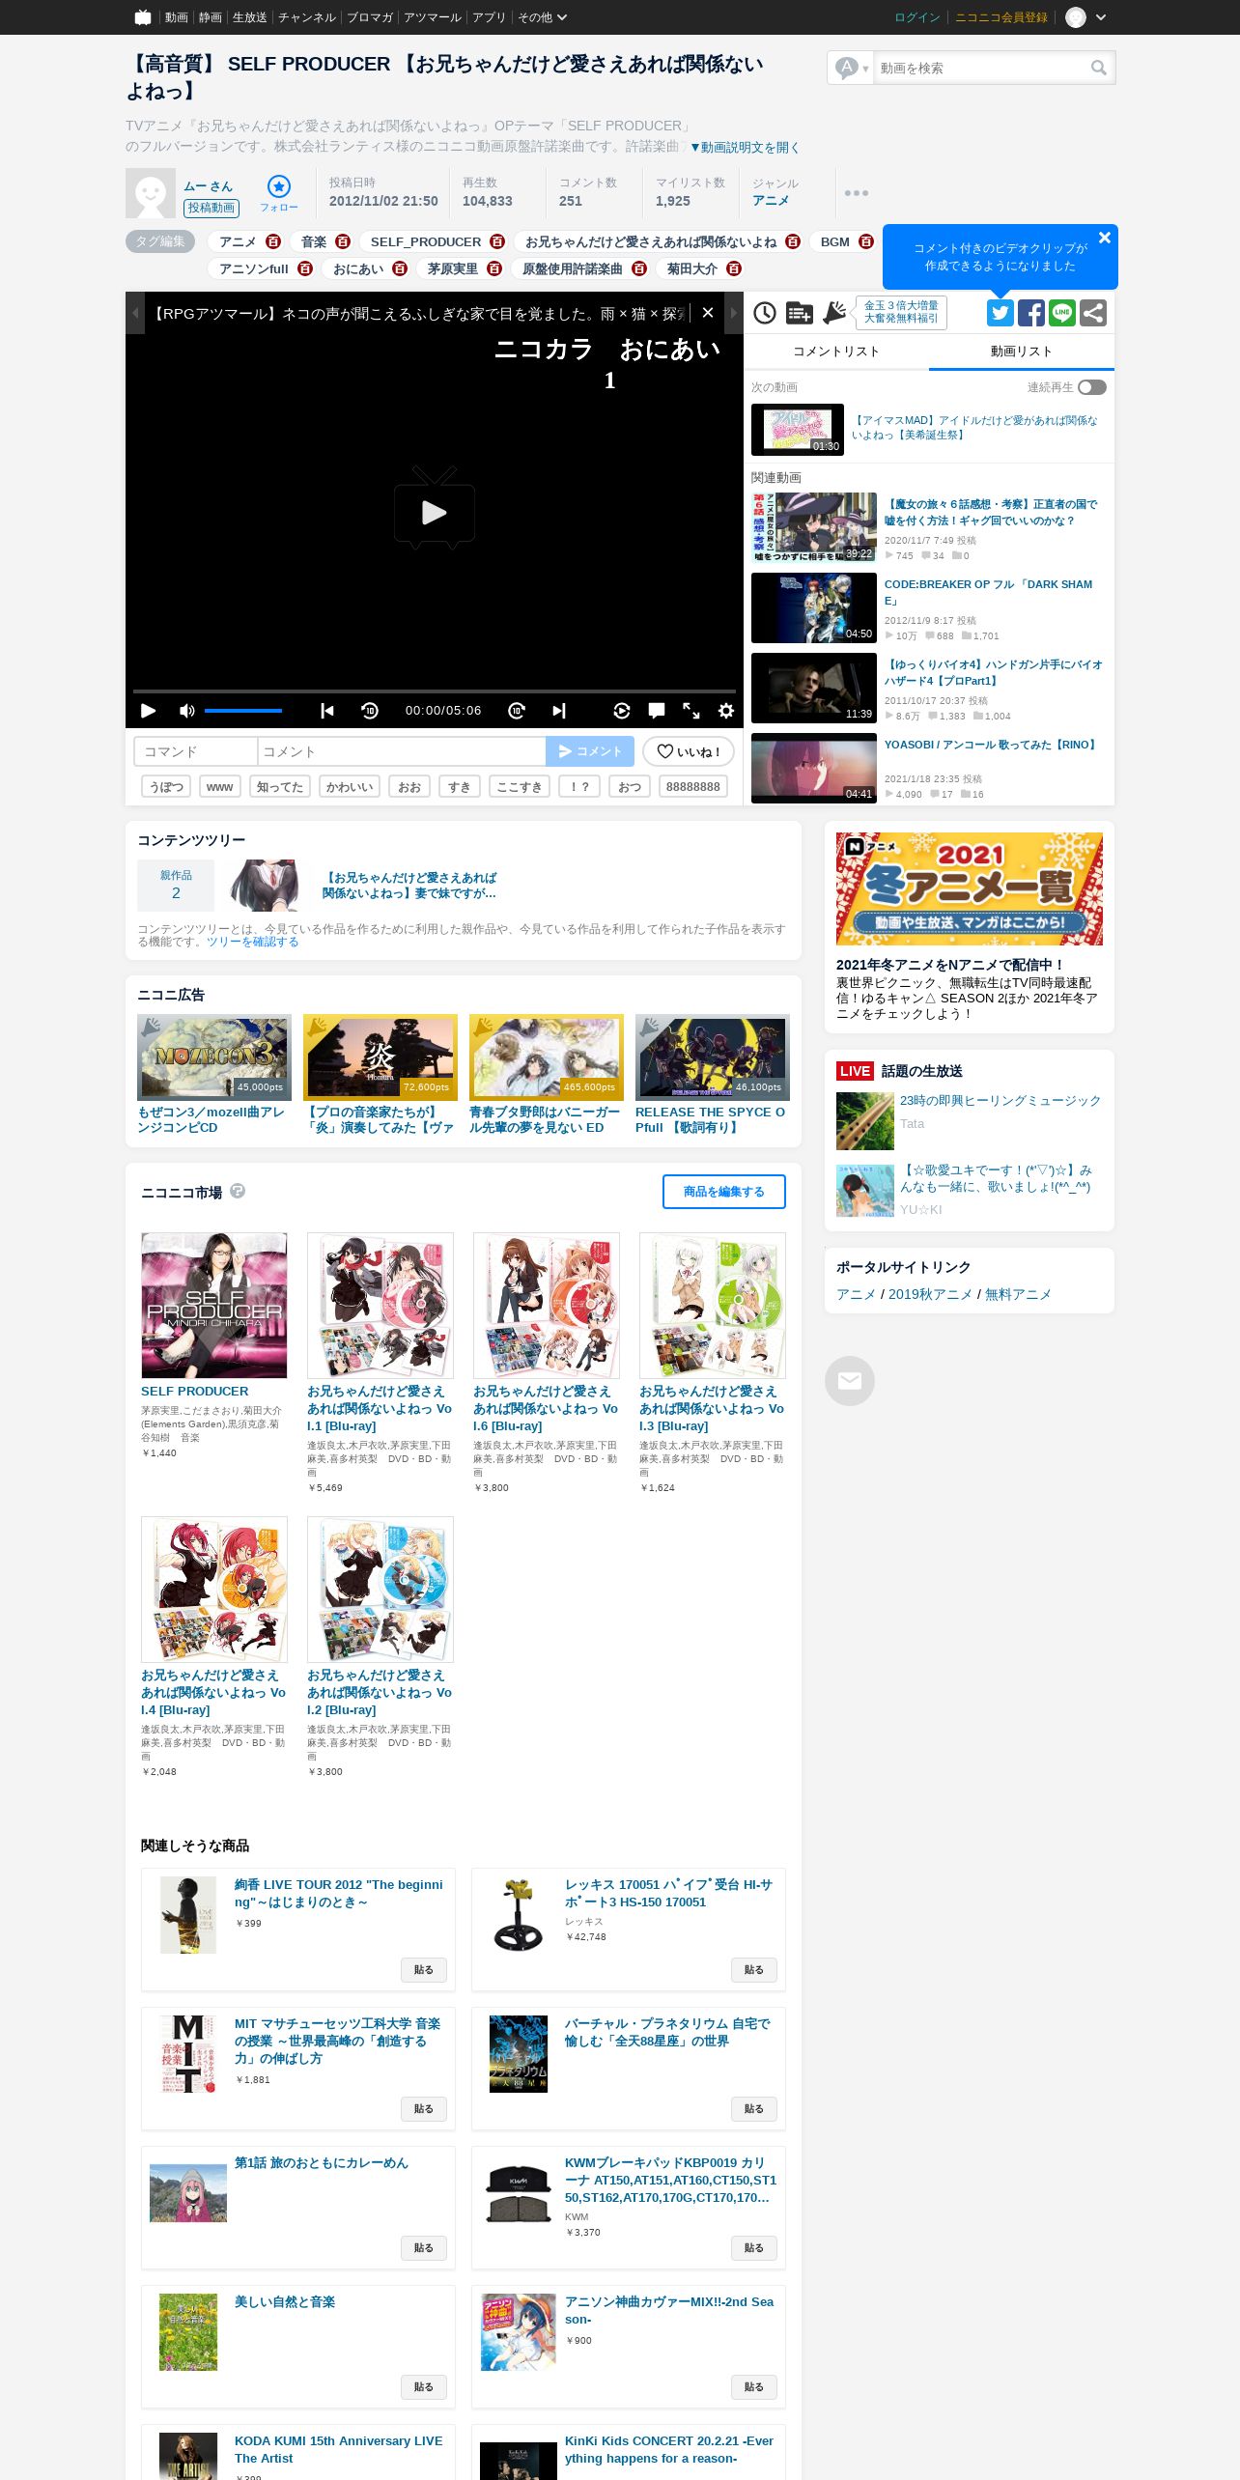Open the dictionary icon beside the BGM tag
The height and width of the screenshot is (2480, 1240).
(866, 241)
